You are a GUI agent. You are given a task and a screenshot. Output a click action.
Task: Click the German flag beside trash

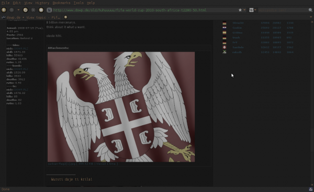point(225,38)
